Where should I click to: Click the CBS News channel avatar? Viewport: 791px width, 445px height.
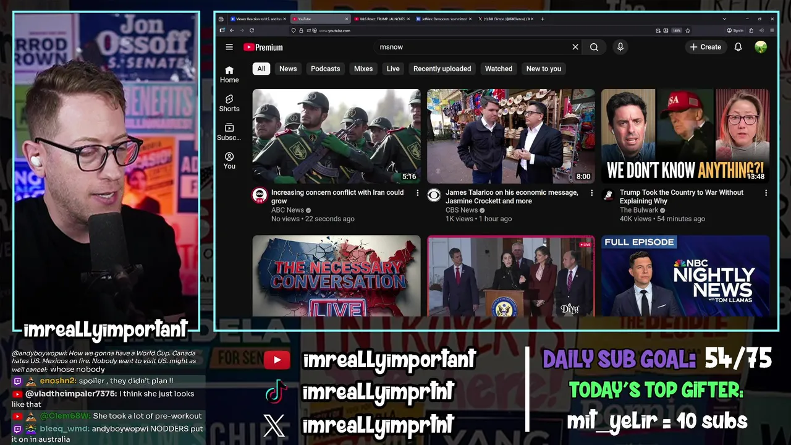pyautogui.click(x=434, y=195)
